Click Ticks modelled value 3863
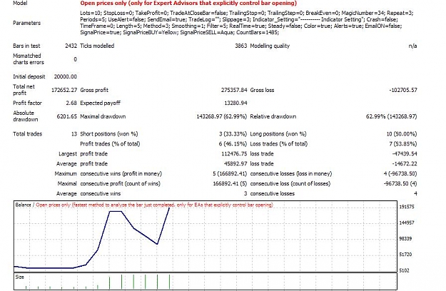 (x=241, y=46)
